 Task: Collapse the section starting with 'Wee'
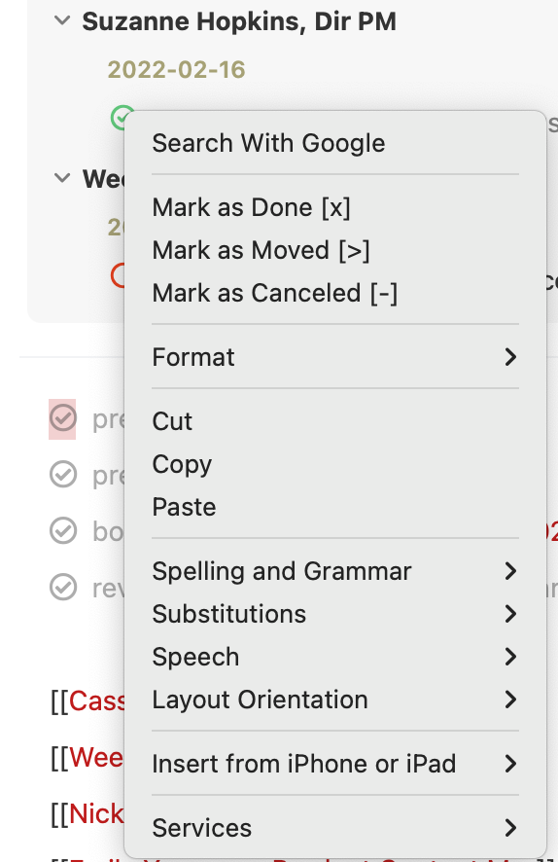pos(62,178)
